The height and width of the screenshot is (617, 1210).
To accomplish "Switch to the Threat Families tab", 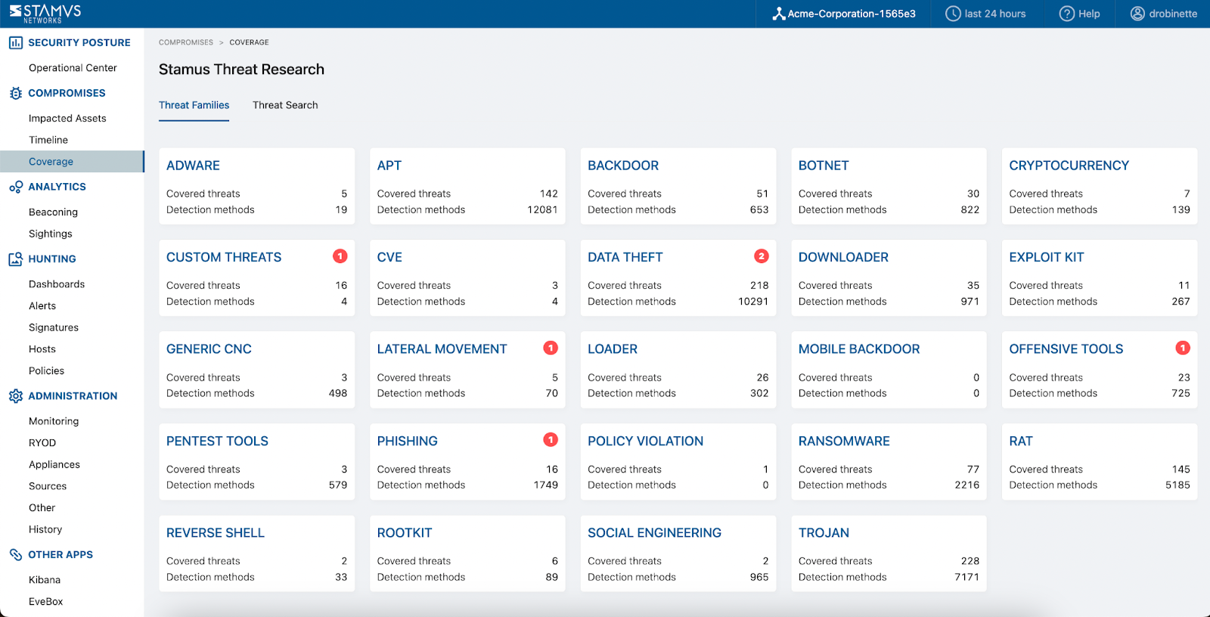I will point(194,105).
